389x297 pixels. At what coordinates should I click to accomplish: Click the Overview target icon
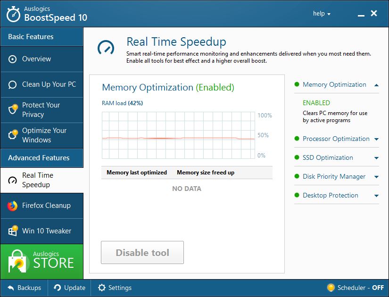12,59
